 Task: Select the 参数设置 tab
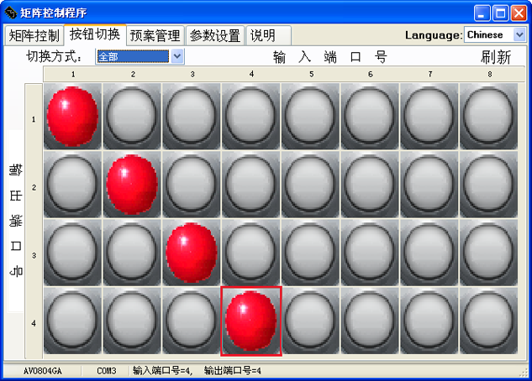pos(215,36)
